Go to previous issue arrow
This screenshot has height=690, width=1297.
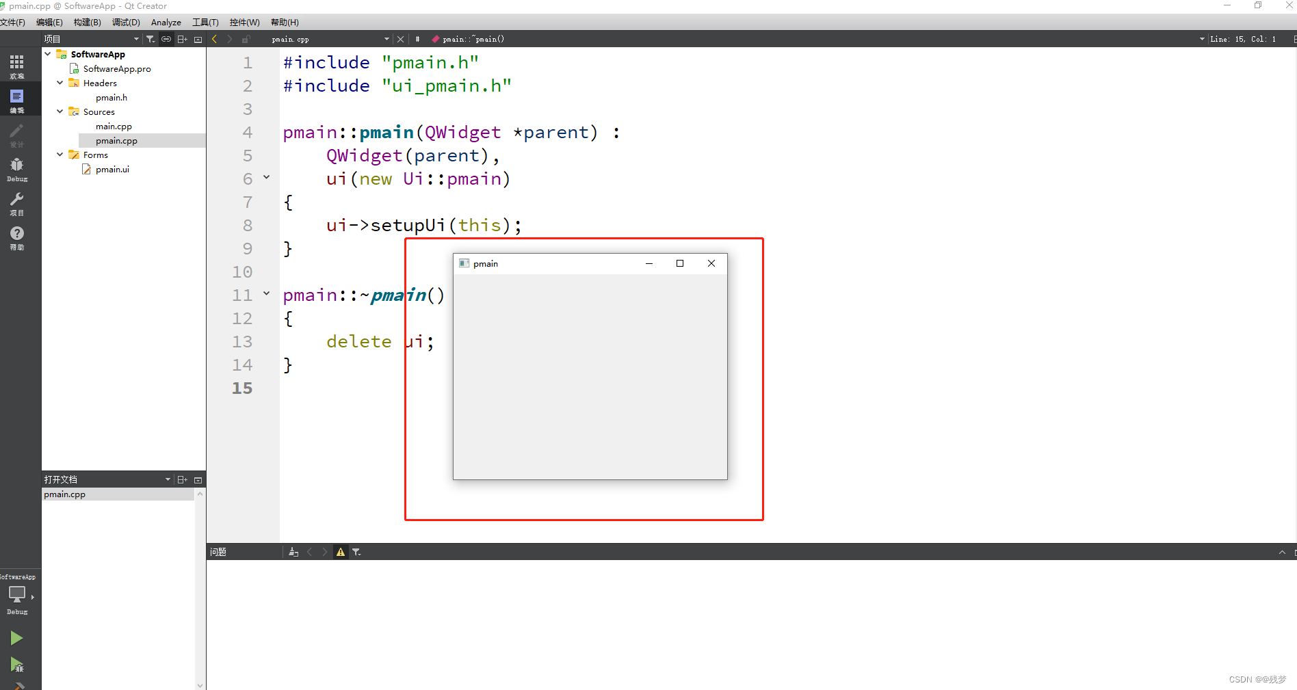309,552
